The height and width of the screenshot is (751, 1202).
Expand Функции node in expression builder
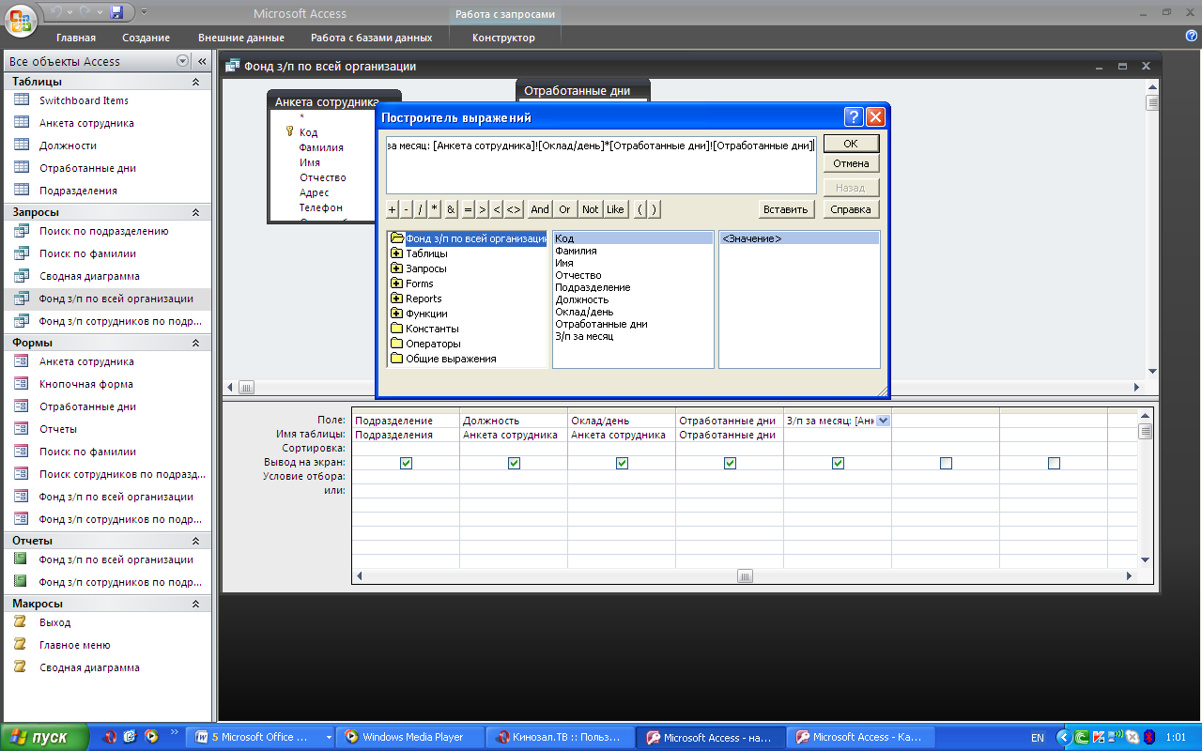(396, 314)
